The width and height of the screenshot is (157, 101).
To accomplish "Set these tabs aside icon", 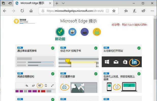I will [x=10, y=3].
